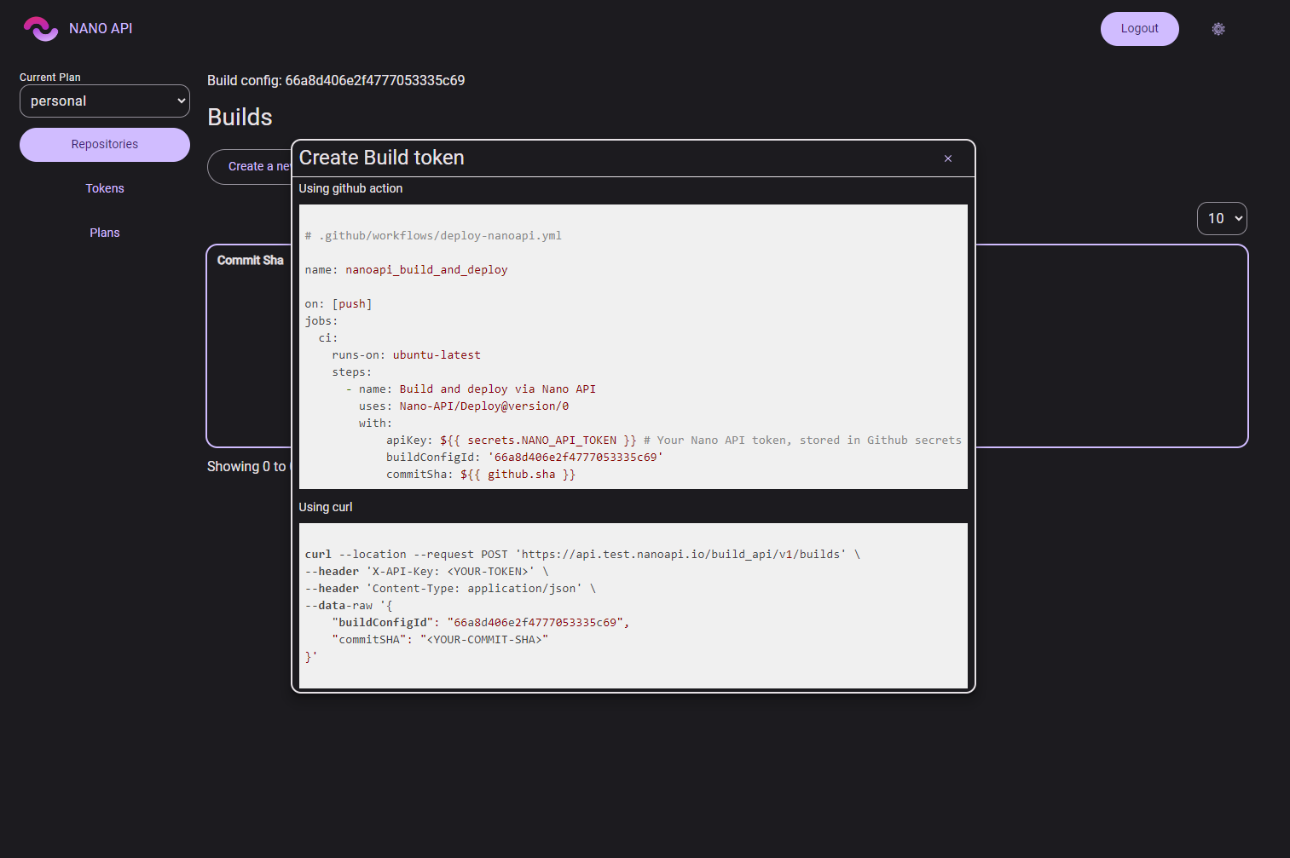The image size is (1290, 858).
Task: Click the 'Create Build token' dialog title
Action: (x=381, y=158)
